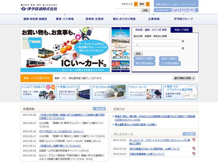Open (株)日専連えひめ 経営支援・出資 press release link
The width and height of the screenshot is (218, 164).
point(154,149)
